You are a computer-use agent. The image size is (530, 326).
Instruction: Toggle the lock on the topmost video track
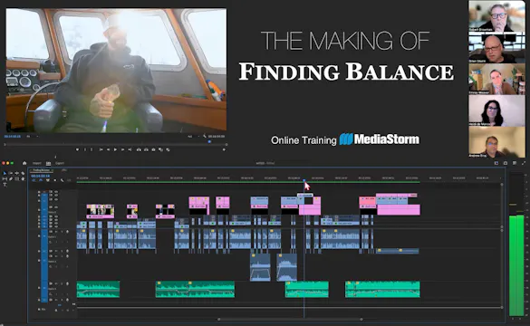[39, 192]
